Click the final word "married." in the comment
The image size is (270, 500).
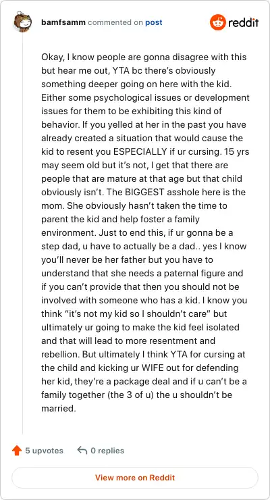(59, 408)
